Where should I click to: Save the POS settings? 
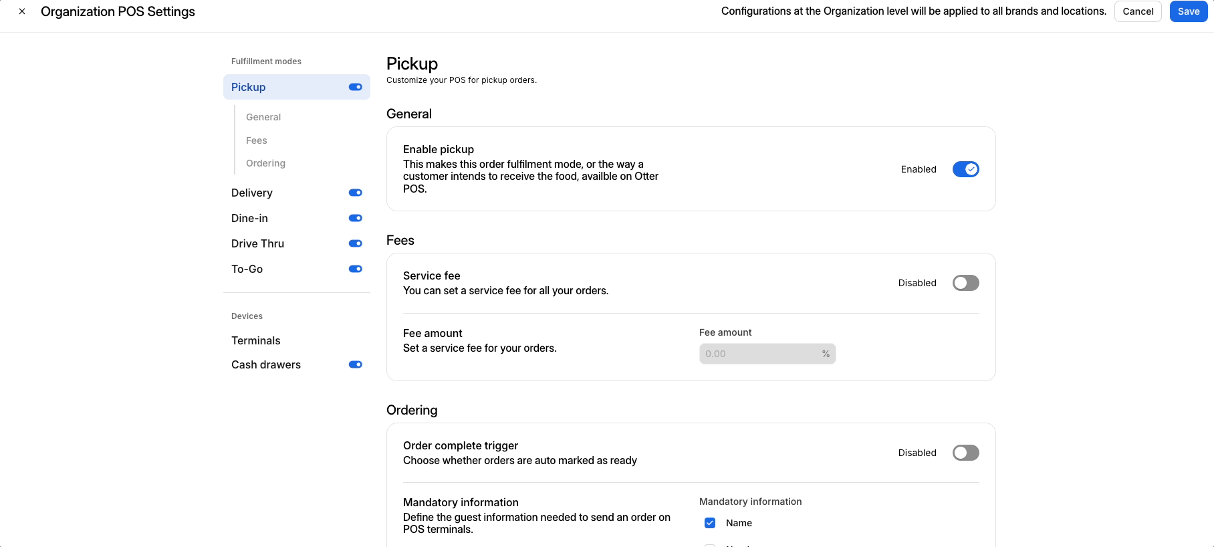pyautogui.click(x=1188, y=11)
